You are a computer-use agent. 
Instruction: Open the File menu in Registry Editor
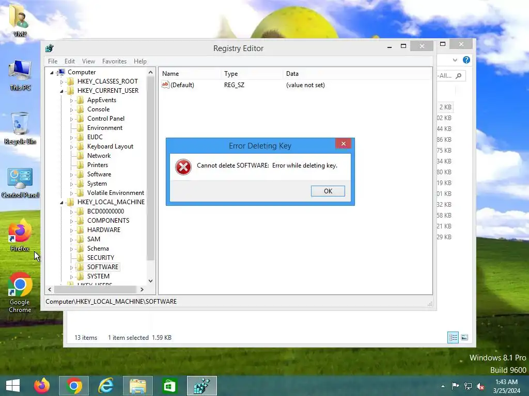(x=53, y=61)
